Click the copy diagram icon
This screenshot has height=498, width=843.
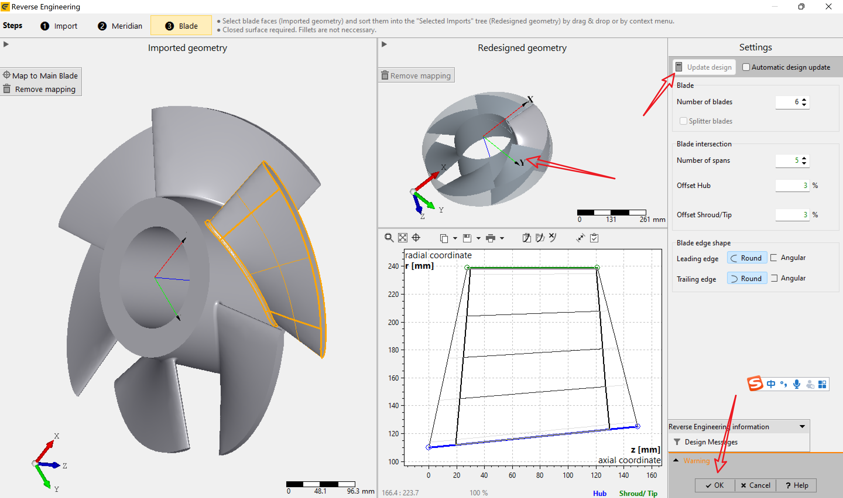444,238
